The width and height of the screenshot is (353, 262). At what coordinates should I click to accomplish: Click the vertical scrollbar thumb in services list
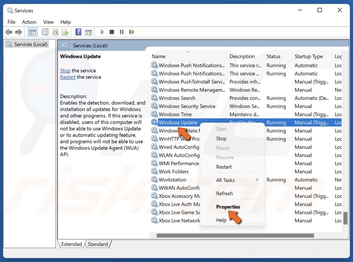pos(345,218)
